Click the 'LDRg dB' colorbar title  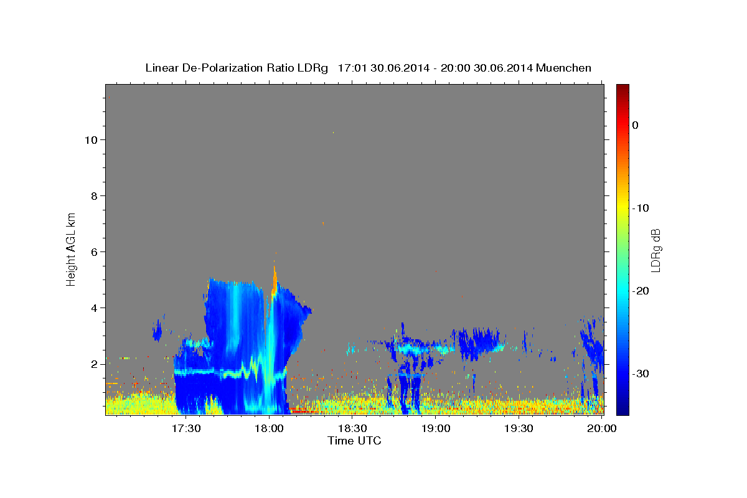pos(655,250)
